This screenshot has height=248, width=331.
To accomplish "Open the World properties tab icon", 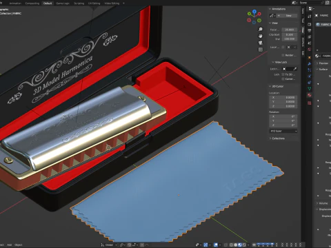I will click(x=310, y=49).
